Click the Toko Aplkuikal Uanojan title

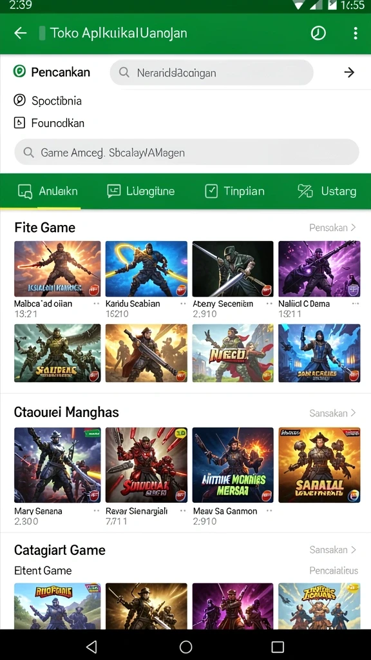(x=119, y=34)
